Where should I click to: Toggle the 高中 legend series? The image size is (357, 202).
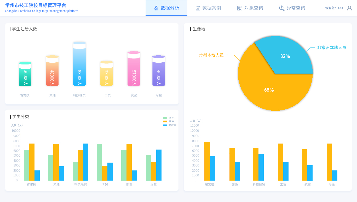169,121
